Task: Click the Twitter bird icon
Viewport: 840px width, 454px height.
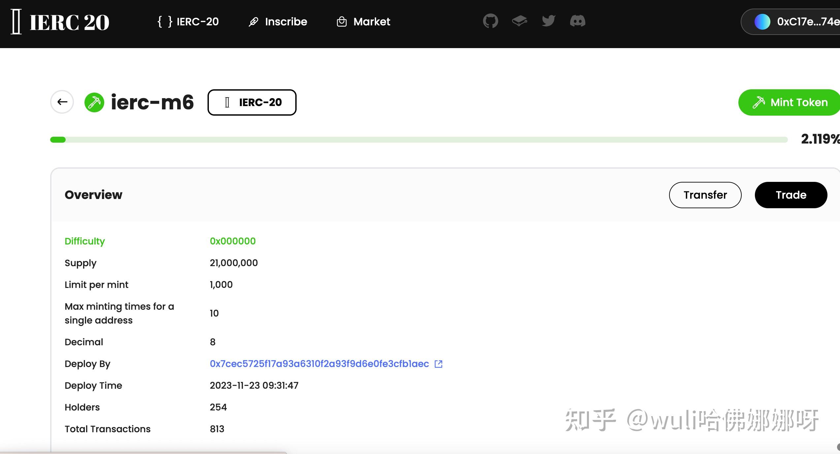Action: [x=548, y=21]
